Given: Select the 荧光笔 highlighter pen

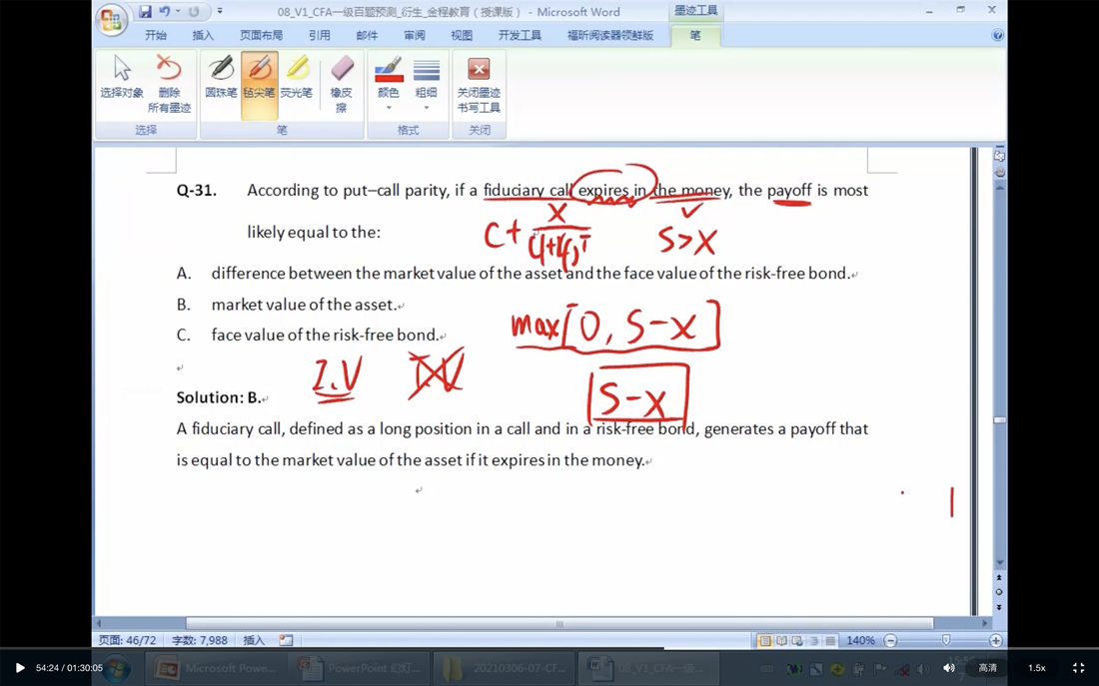Looking at the screenshot, I should click(x=297, y=77).
